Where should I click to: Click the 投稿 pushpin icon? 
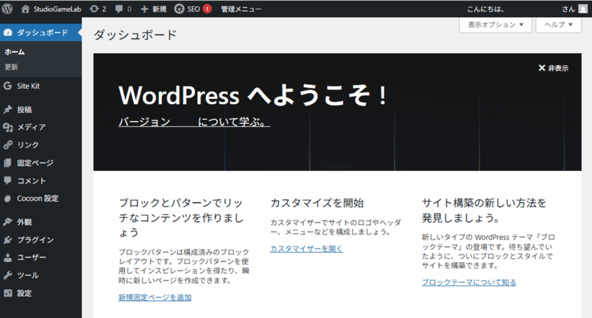[8, 109]
